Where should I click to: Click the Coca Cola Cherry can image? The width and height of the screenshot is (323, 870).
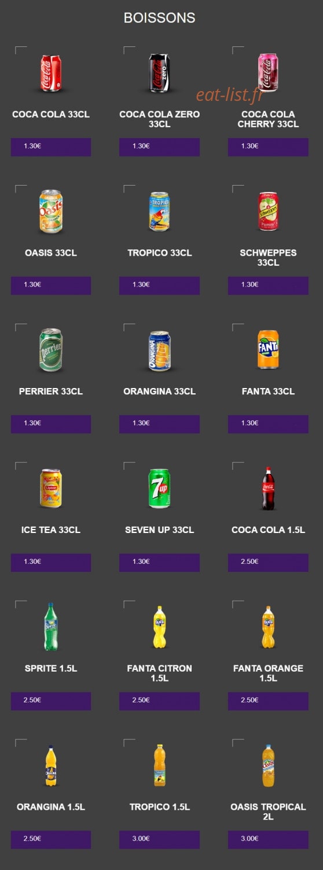267,73
